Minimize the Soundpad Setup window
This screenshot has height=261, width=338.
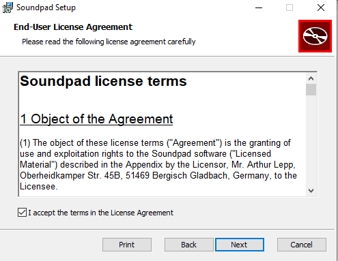pos(259,7)
